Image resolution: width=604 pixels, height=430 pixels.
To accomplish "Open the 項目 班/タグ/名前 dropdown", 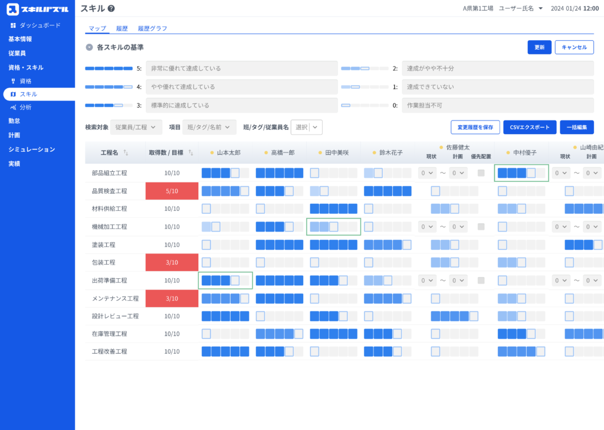I will click(210, 127).
